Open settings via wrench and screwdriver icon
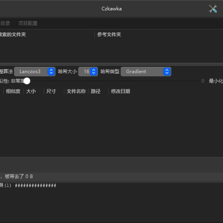Viewport: 223px width, 223px height. [x=213, y=9]
